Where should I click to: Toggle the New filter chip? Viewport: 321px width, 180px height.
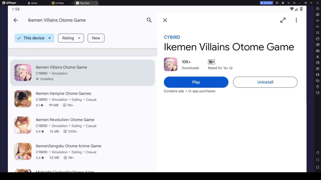click(96, 38)
